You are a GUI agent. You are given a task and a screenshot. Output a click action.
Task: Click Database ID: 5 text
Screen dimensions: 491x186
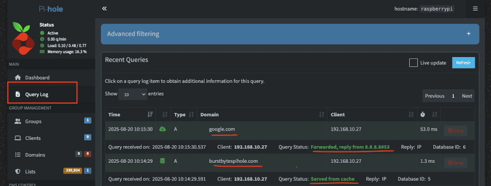414,179
